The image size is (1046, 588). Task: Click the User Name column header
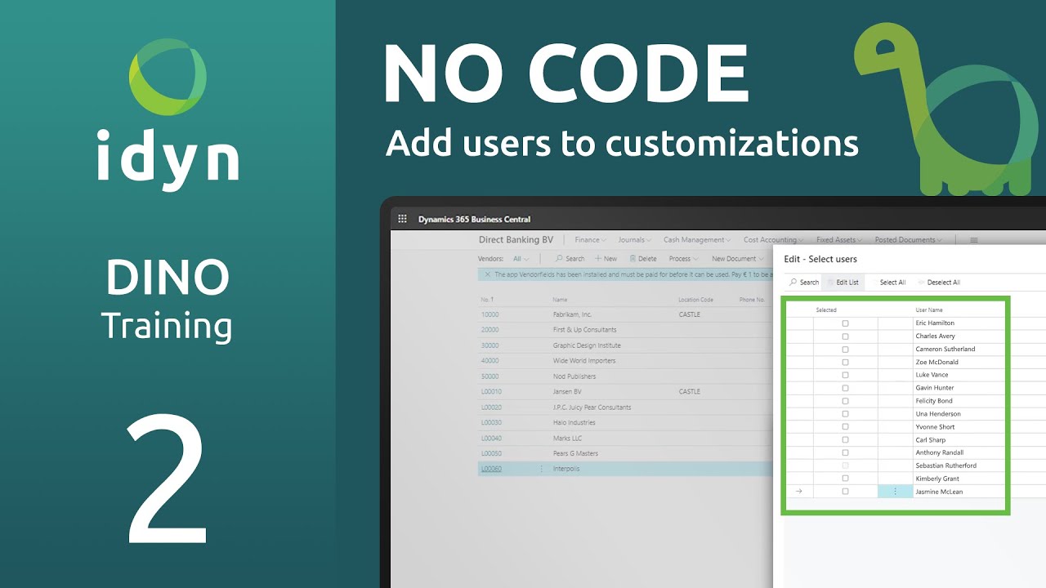point(929,310)
